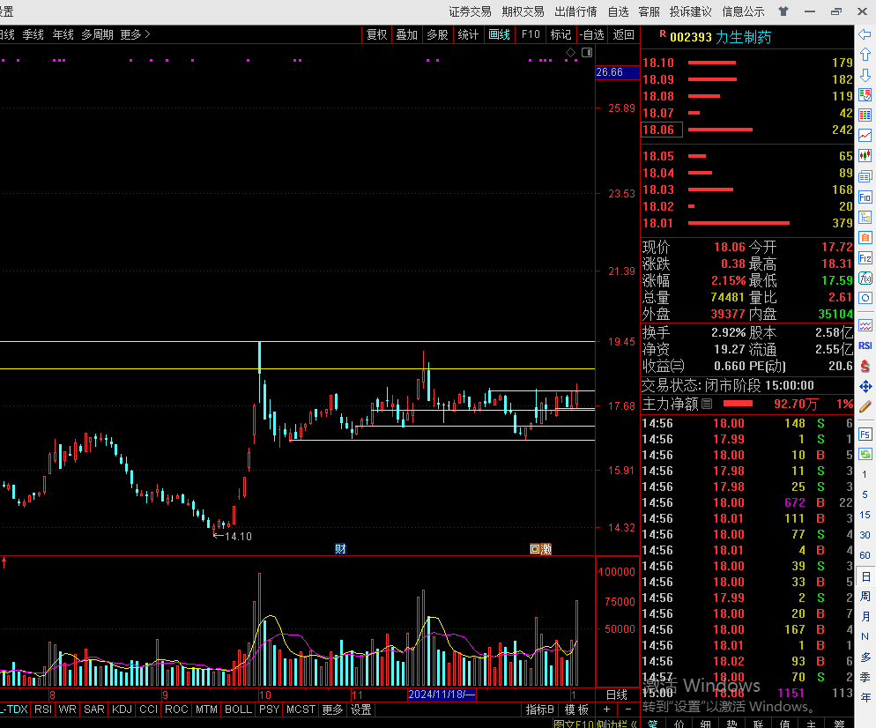Select the candlestick chart sidebar icon
The width and height of the screenshot is (876, 728).
[x=865, y=156]
